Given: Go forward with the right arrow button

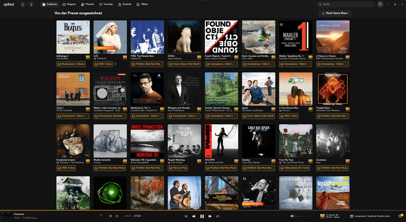Looking at the screenshot, I should pyautogui.click(x=31, y=5).
